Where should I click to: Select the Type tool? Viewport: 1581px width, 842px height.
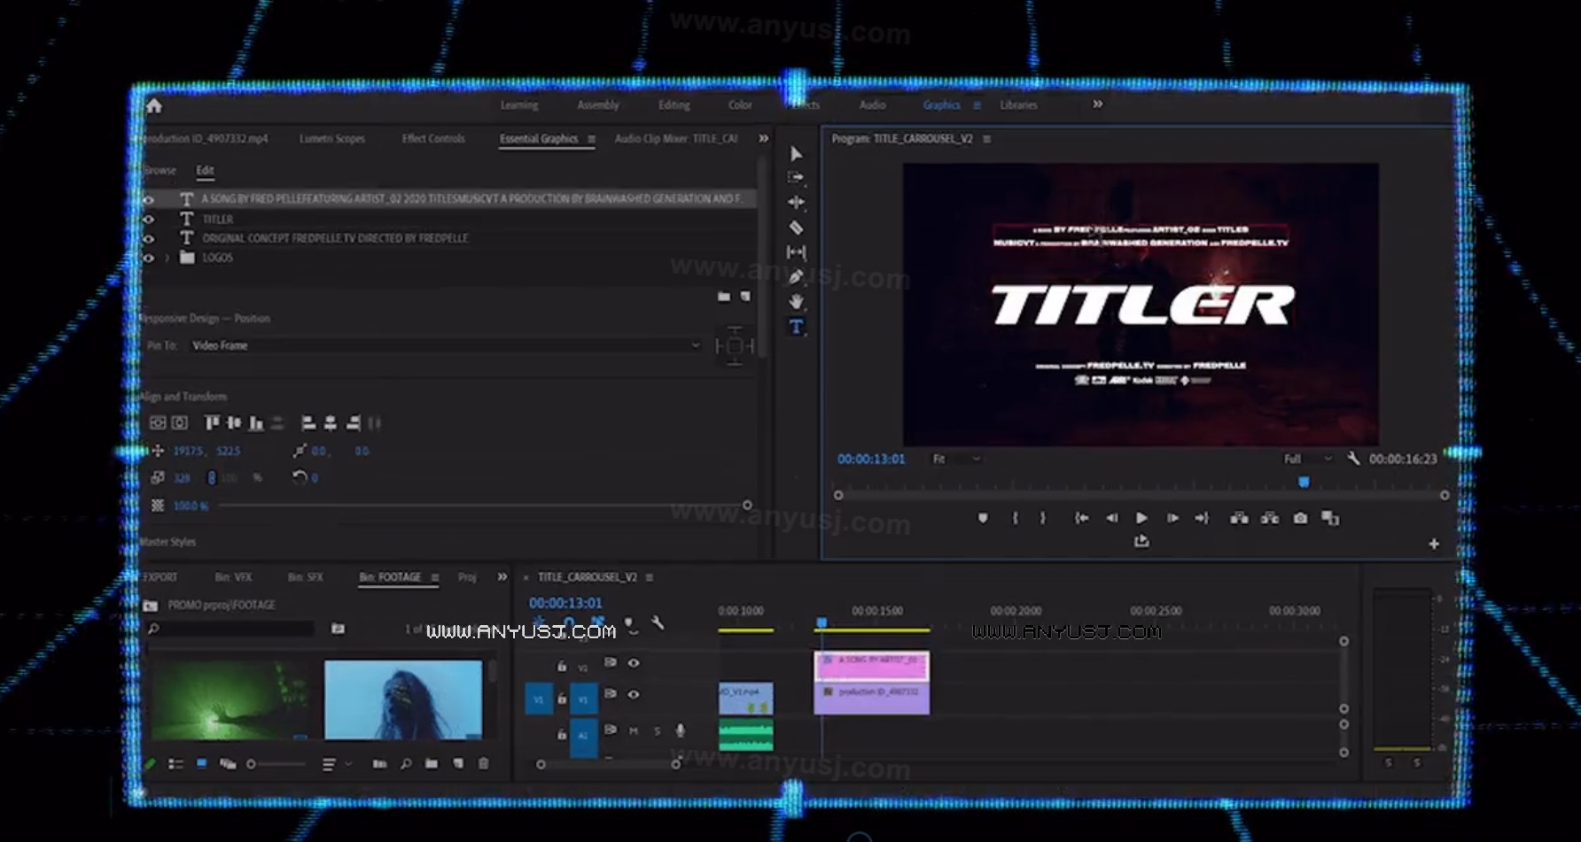point(796,328)
